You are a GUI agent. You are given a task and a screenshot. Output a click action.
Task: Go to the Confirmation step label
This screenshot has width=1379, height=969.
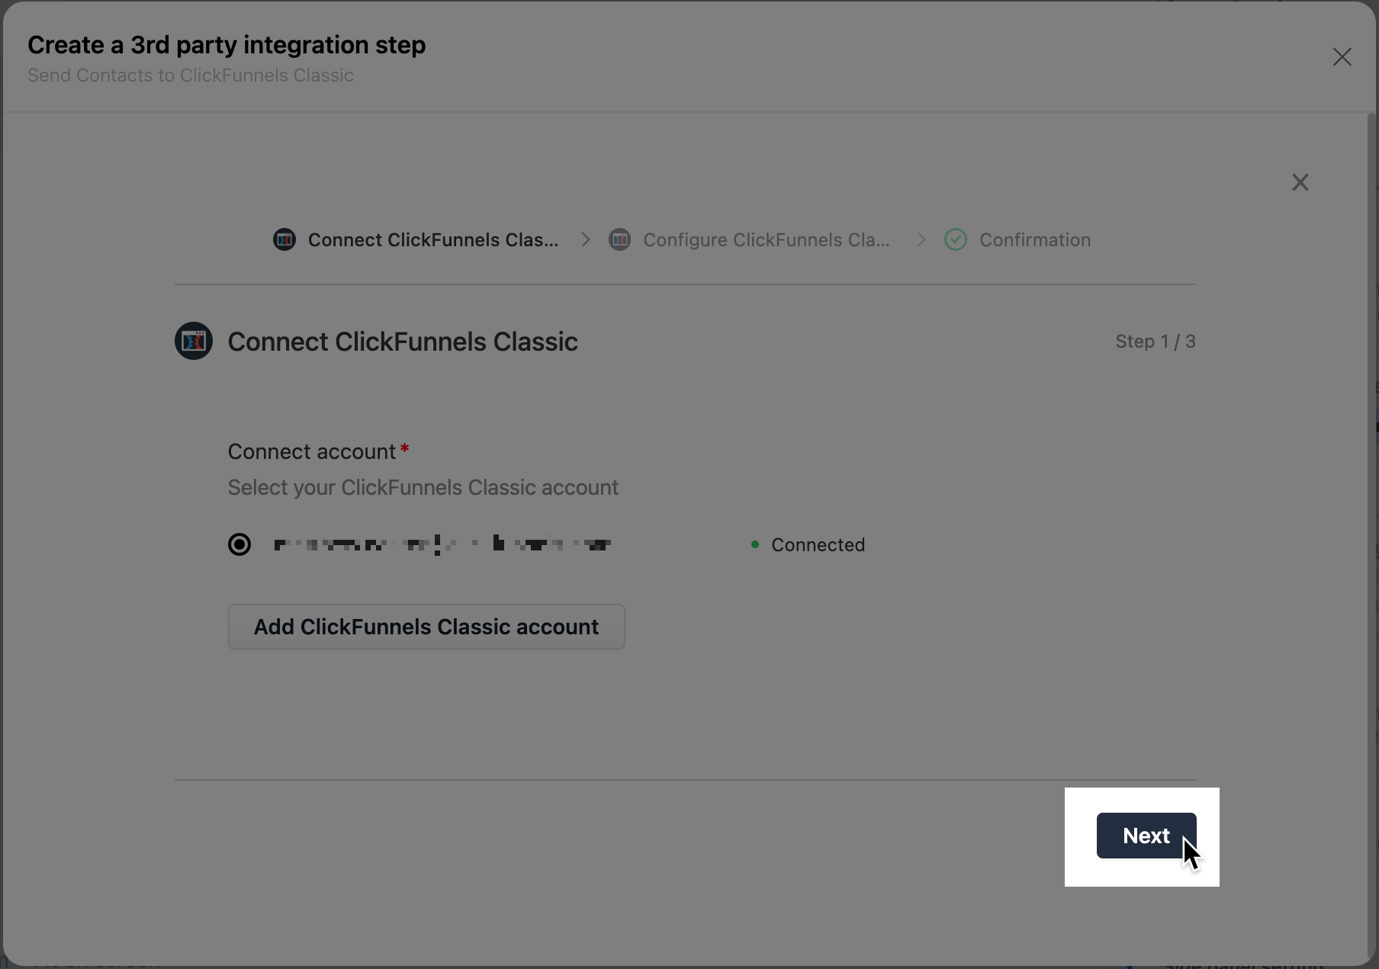coord(1035,240)
